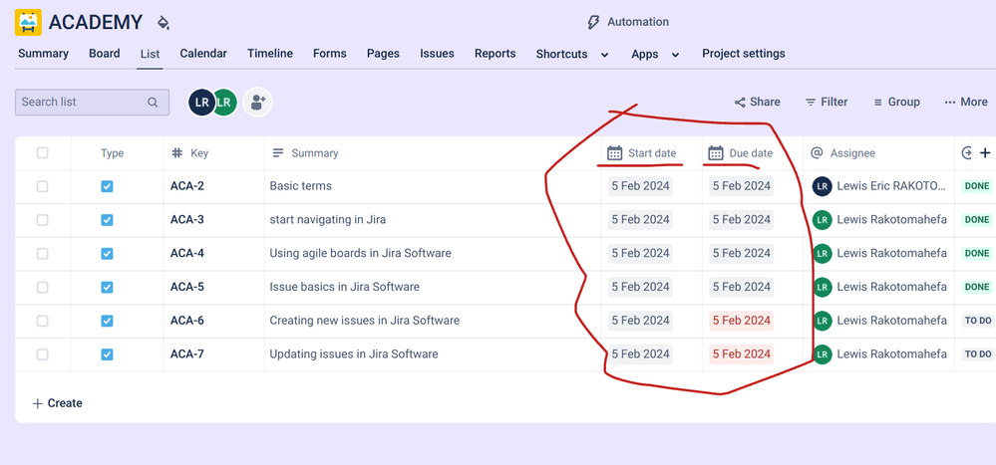Viewport: 996px width, 465px height.
Task: Click the summary 'Updating issues in Jira Software'
Action: tap(354, 354)
